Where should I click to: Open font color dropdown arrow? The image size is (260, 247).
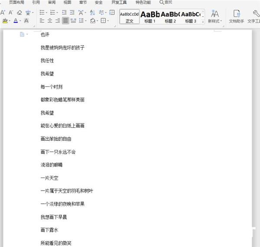(x=20, y=21)
